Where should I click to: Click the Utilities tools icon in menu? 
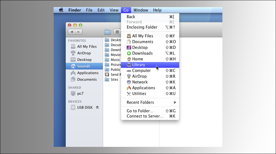[129, 94]
